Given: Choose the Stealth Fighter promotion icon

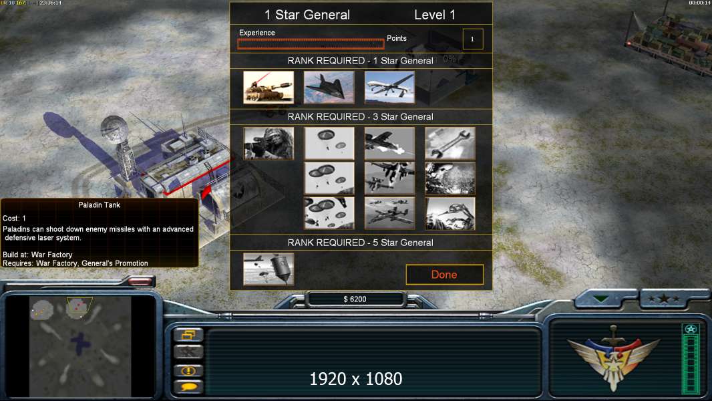Looking at the screenshot, I should (x=329, y=87).
